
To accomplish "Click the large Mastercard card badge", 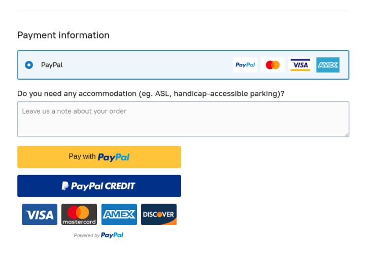I will click(x=79, y=214).
